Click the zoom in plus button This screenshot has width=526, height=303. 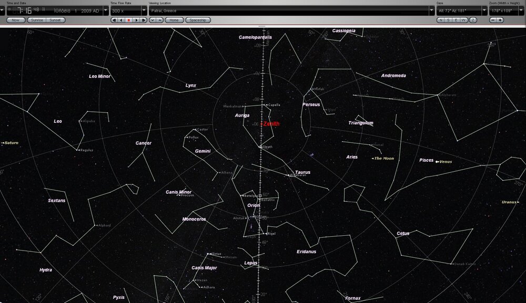pyautogui.click(x=500, y=20)
